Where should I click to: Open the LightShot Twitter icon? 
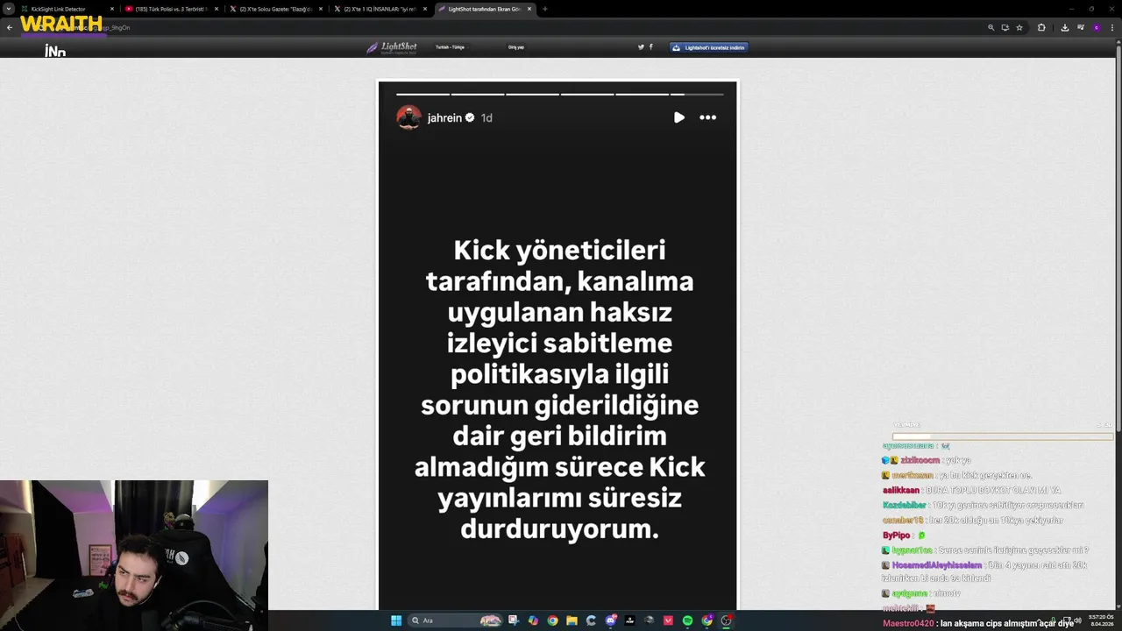641,47
